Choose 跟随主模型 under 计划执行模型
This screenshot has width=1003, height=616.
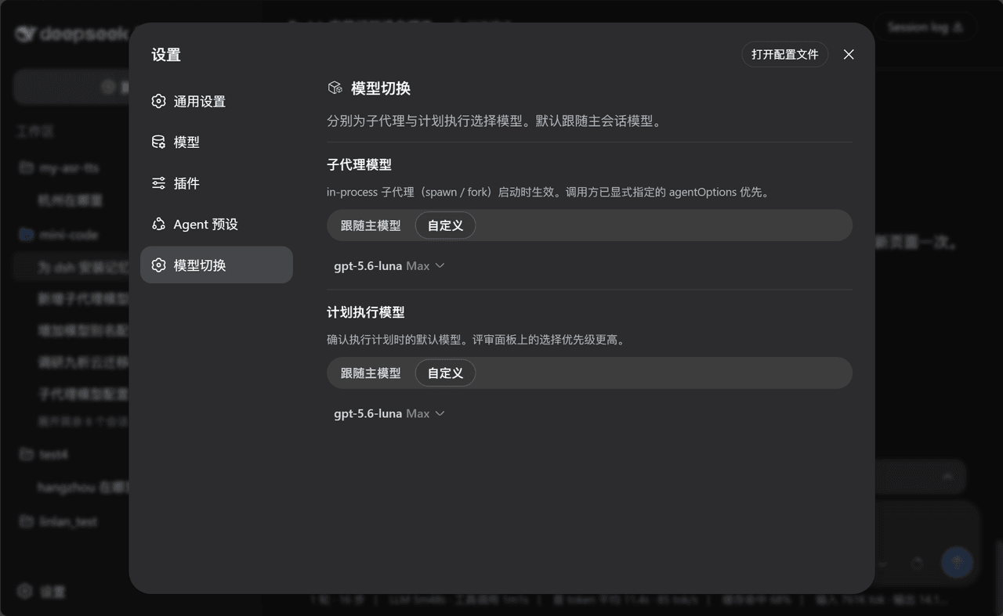pos(371,373)
